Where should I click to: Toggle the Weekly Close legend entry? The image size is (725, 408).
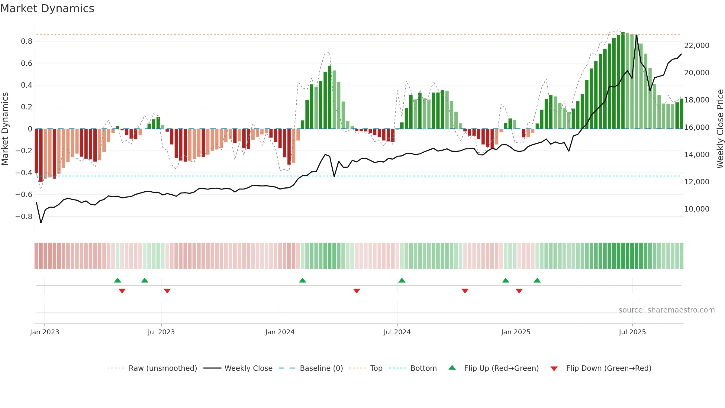[238, 368]
